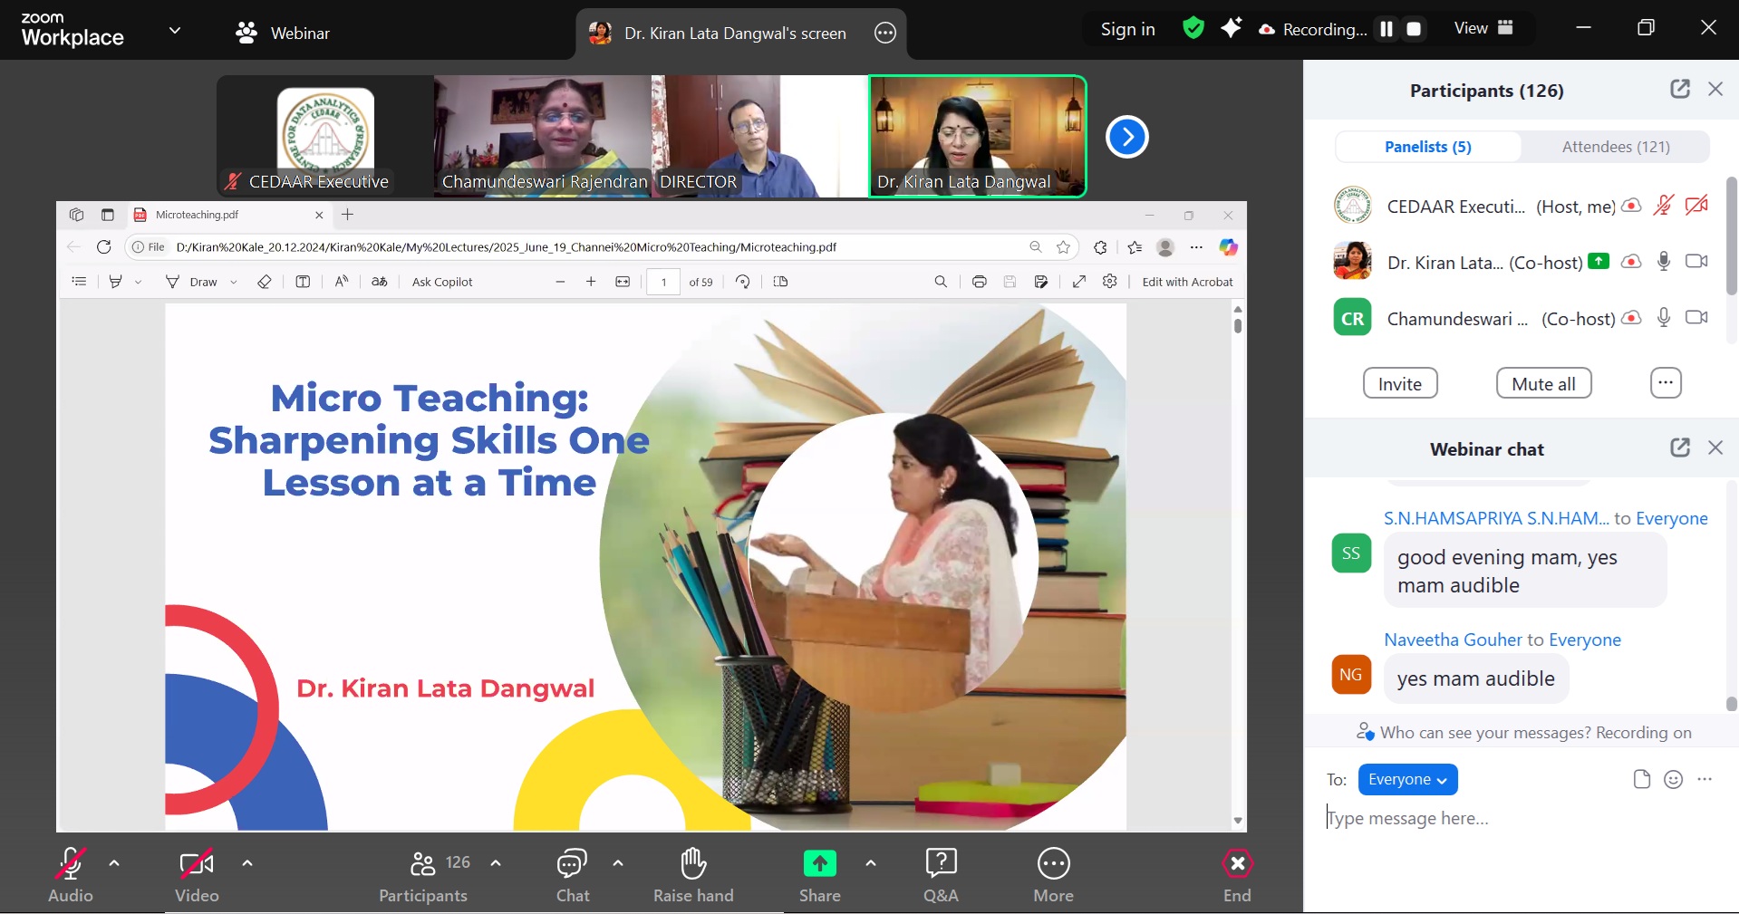Viewport: 1739px width, 914px height.
Task: Click the Invite button
Action: coord(1399,384)
